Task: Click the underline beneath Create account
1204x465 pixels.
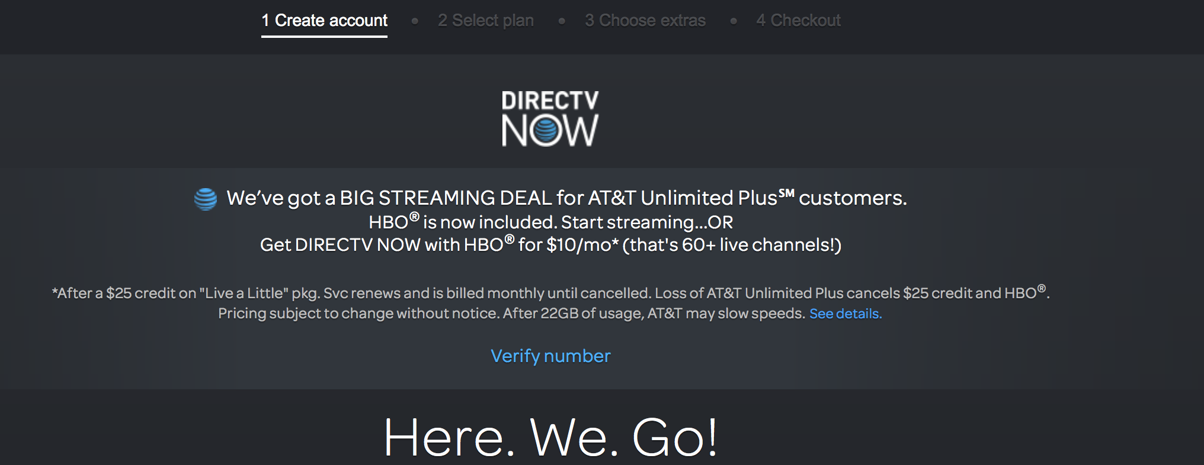Action: (324, 37)
